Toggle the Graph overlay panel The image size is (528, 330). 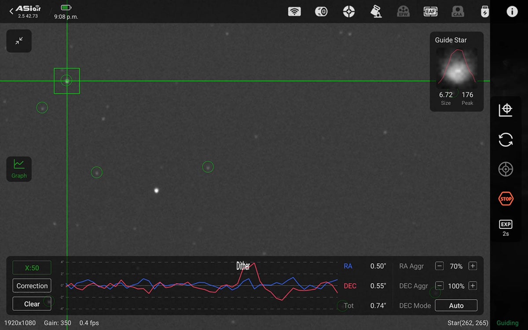pyautogui.click(x=18, y=169)
